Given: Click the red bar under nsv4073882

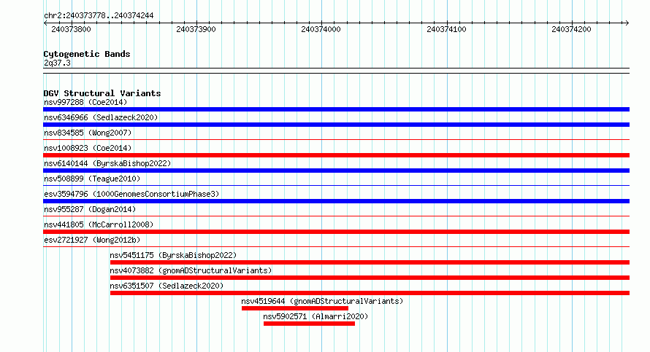Looking at the screenshot, I should [x=370, y=278].
